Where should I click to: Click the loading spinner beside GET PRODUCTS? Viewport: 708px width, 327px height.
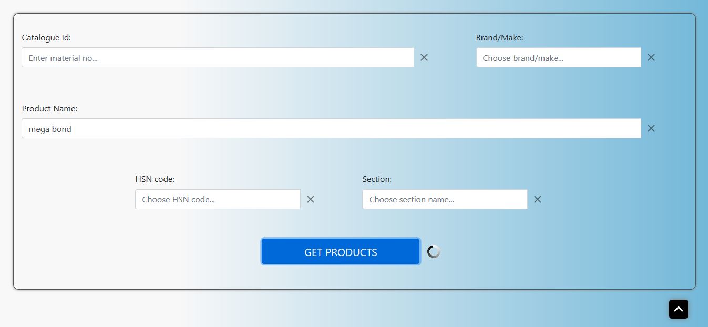click(x=434, y=252)
